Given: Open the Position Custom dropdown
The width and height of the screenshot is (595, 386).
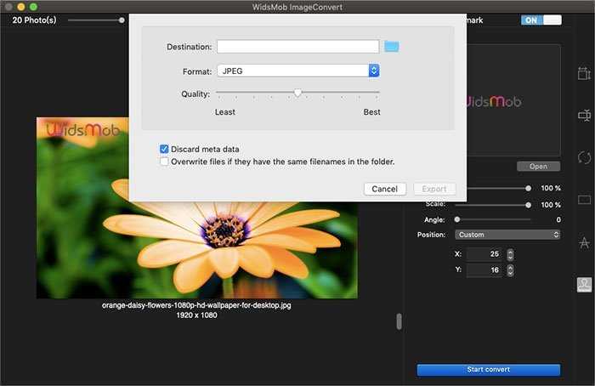Looking at the screenshot, I should click(507, 235).
